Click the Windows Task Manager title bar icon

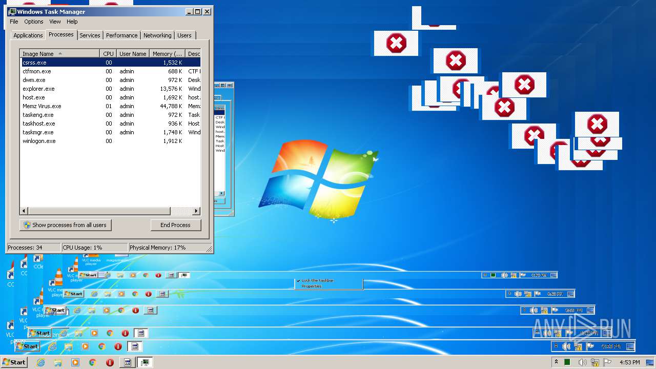12,11
